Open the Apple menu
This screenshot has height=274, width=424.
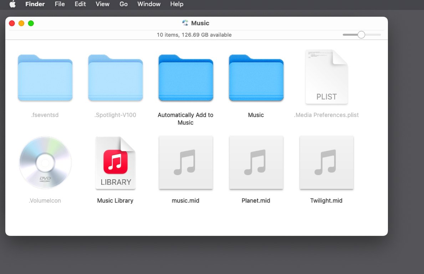tap(12, 4)
